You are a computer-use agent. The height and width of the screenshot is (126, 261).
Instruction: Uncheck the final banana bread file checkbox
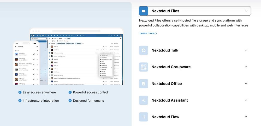(x=49, y=53)
